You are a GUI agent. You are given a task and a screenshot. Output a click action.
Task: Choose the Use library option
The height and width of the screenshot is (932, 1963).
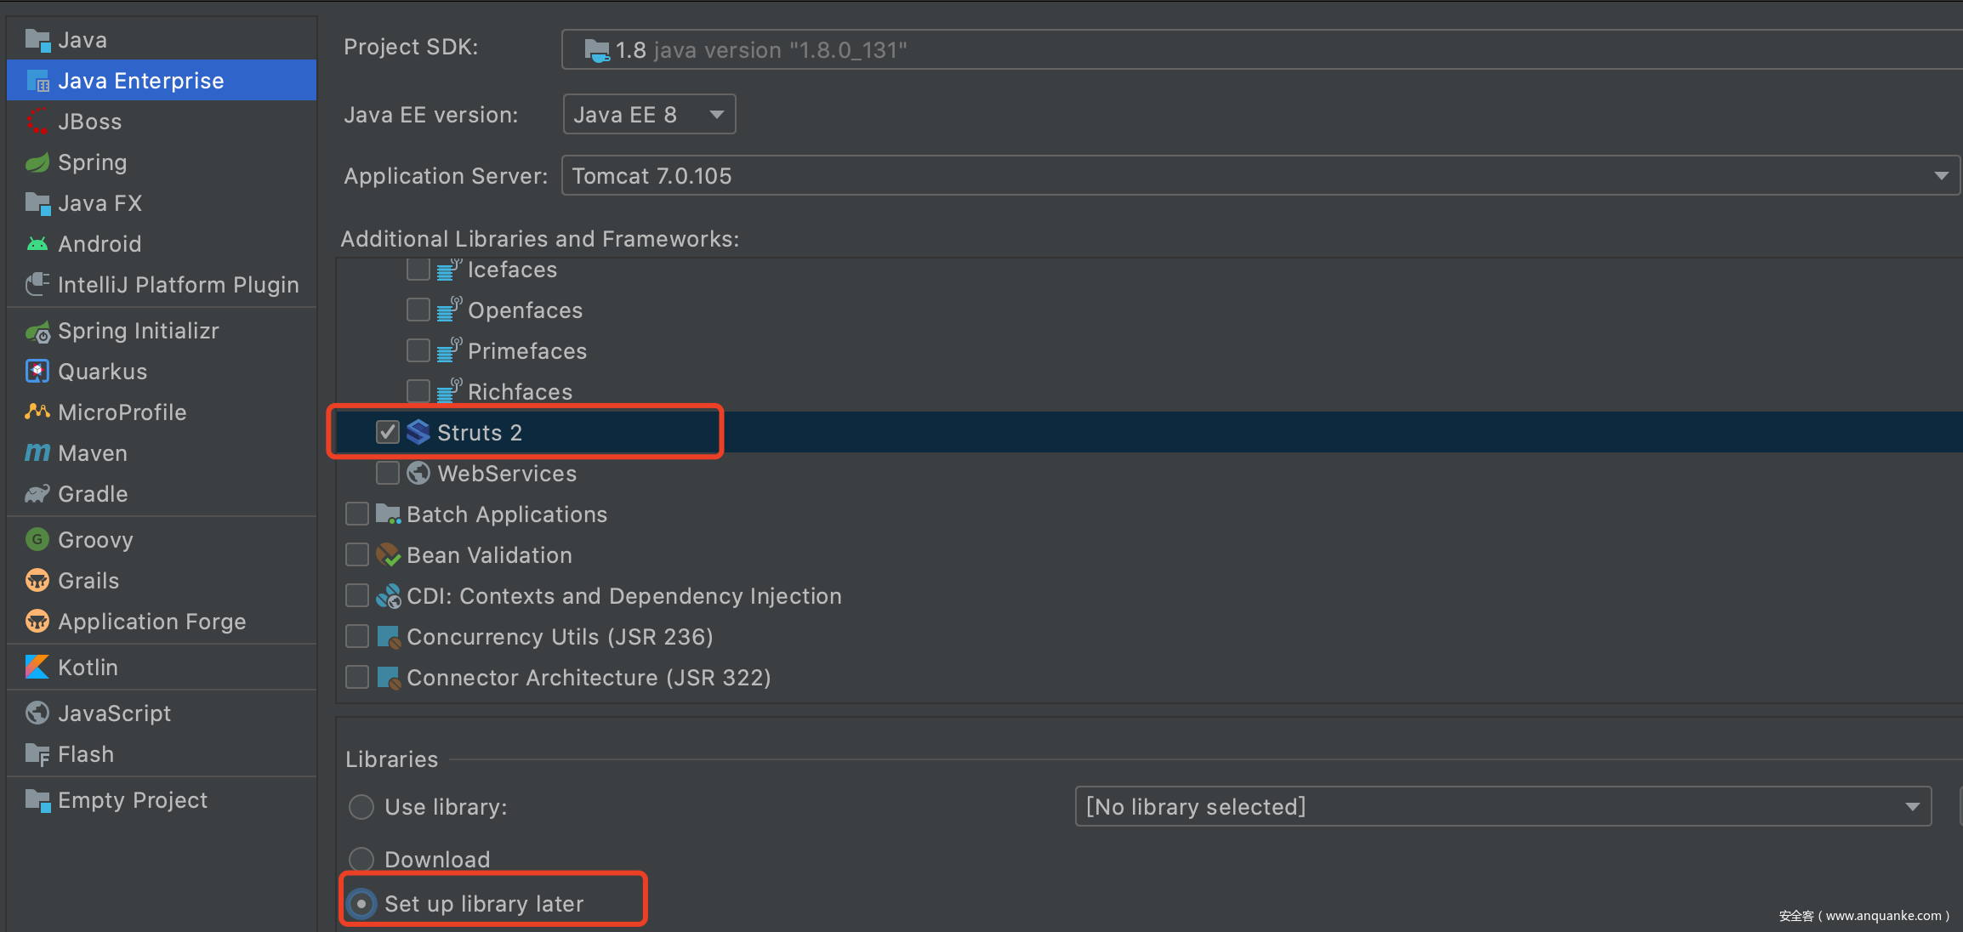pos(361,806)
